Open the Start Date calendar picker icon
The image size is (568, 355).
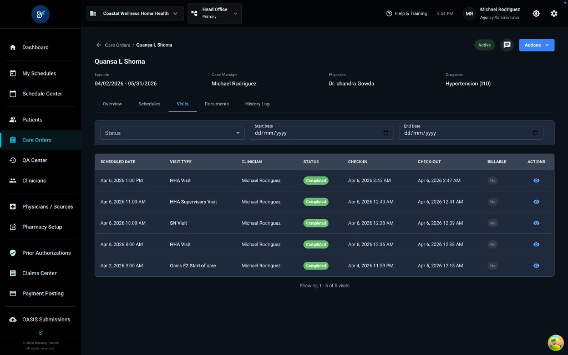386,133
